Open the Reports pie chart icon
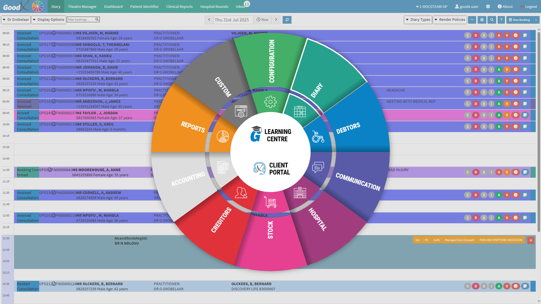This screenshot has width=541, height=304. 223,137
